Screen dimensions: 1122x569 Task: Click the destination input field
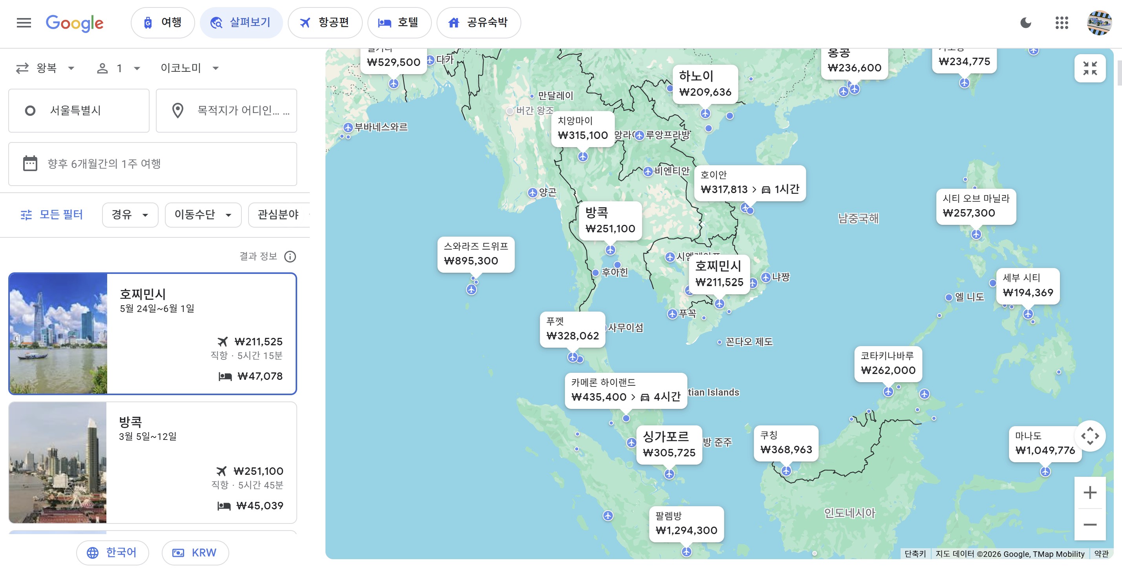[227, 111]
